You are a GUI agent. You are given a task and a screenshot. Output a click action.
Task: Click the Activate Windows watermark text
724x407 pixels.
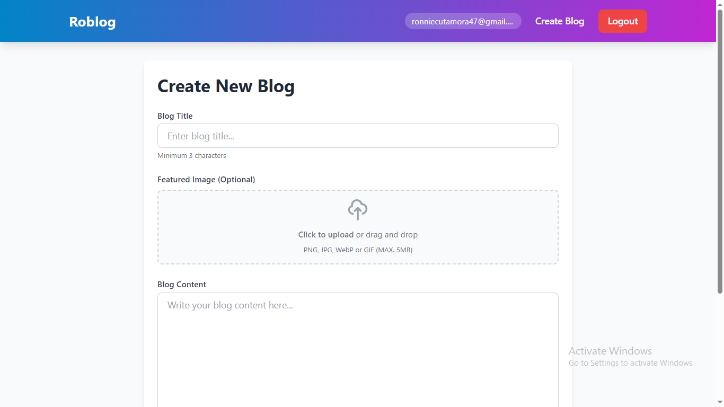(610, 351)
